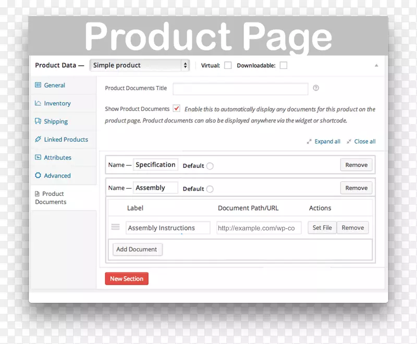Open the Simple product type dropdown
417x344 pixels.
[x=140, y=65]
